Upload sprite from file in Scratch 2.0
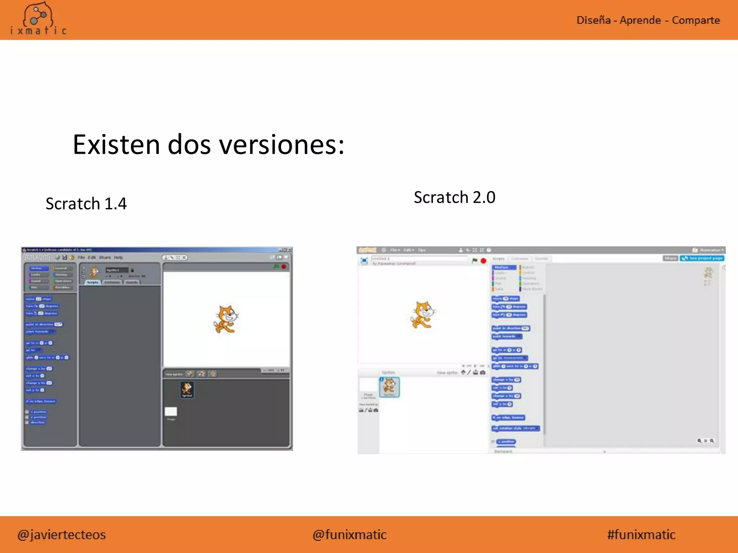738x553 pixels. click(x=476, y=372)
